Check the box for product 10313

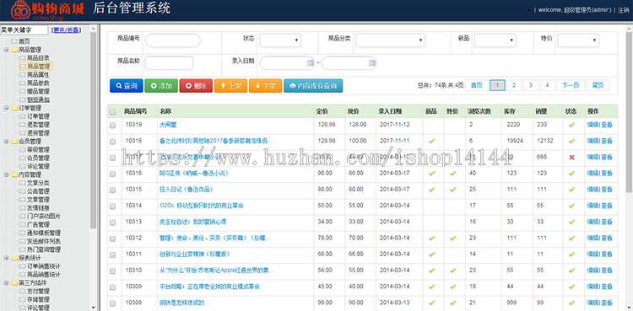(x=112, y=223)
